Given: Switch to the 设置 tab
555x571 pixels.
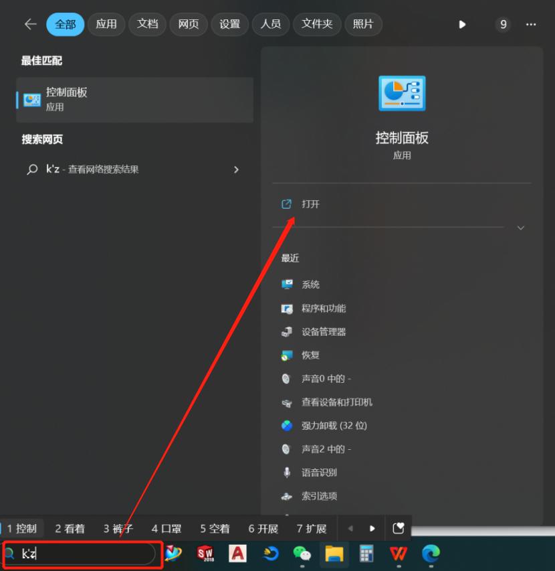Looking at the screenshot, I should coord(229,24).
